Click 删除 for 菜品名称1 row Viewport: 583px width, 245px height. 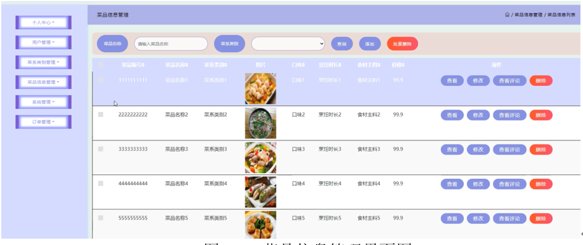tap(541, 81)
